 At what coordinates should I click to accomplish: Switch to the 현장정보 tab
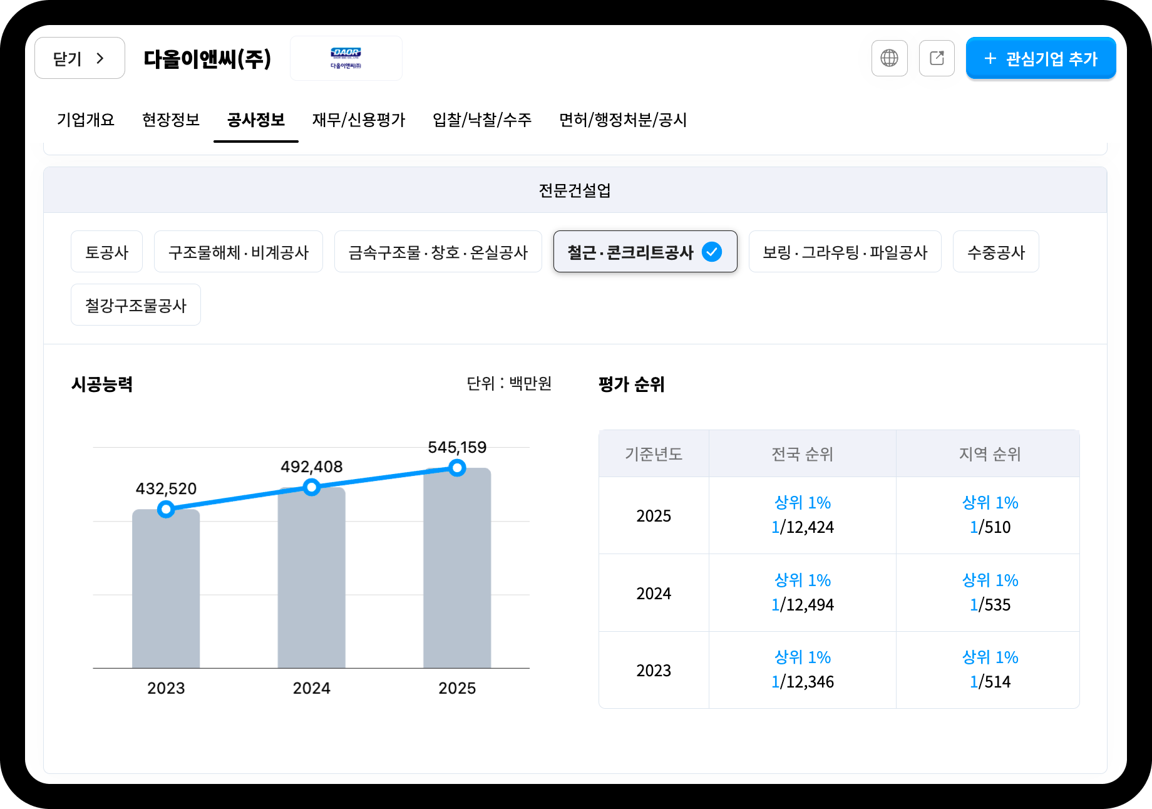click(x=171, y=120)
